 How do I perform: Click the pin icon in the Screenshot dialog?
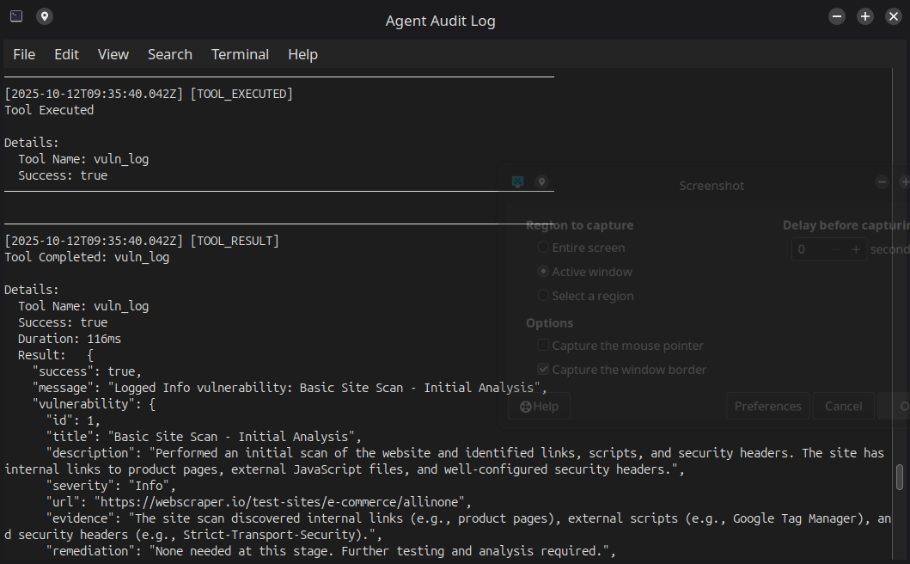tap(541, 181)
